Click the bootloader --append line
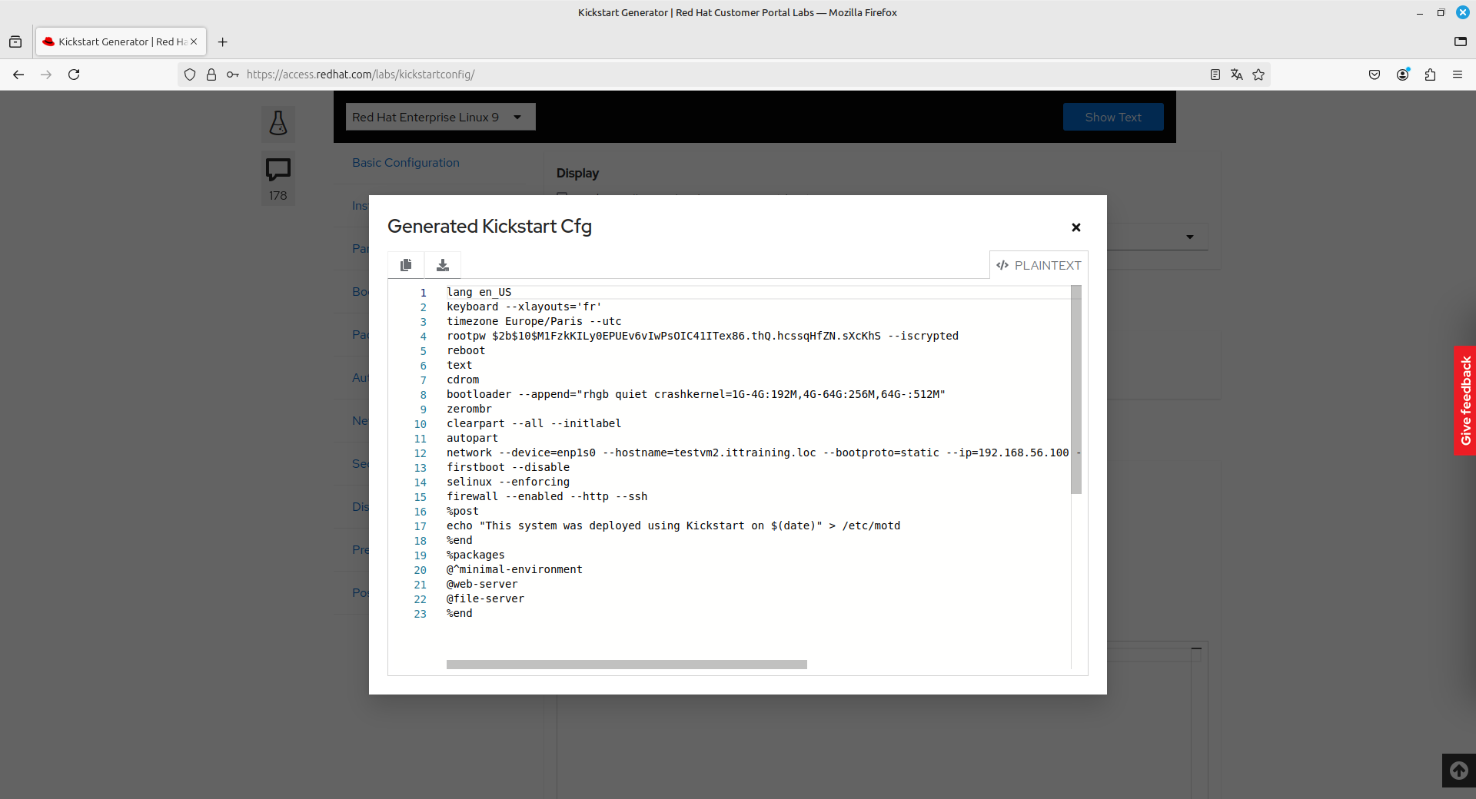 pos(696,394)
